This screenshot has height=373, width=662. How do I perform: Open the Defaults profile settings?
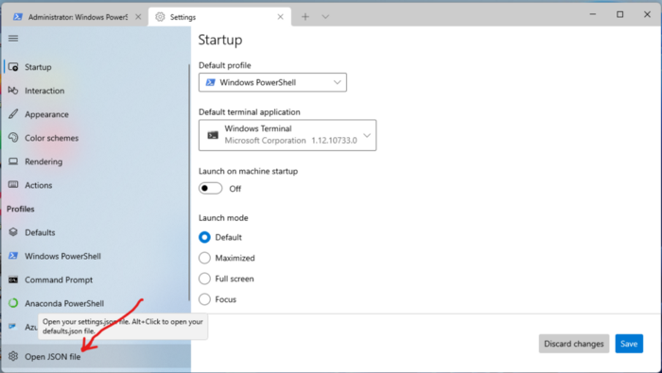[x=96, y=232]
